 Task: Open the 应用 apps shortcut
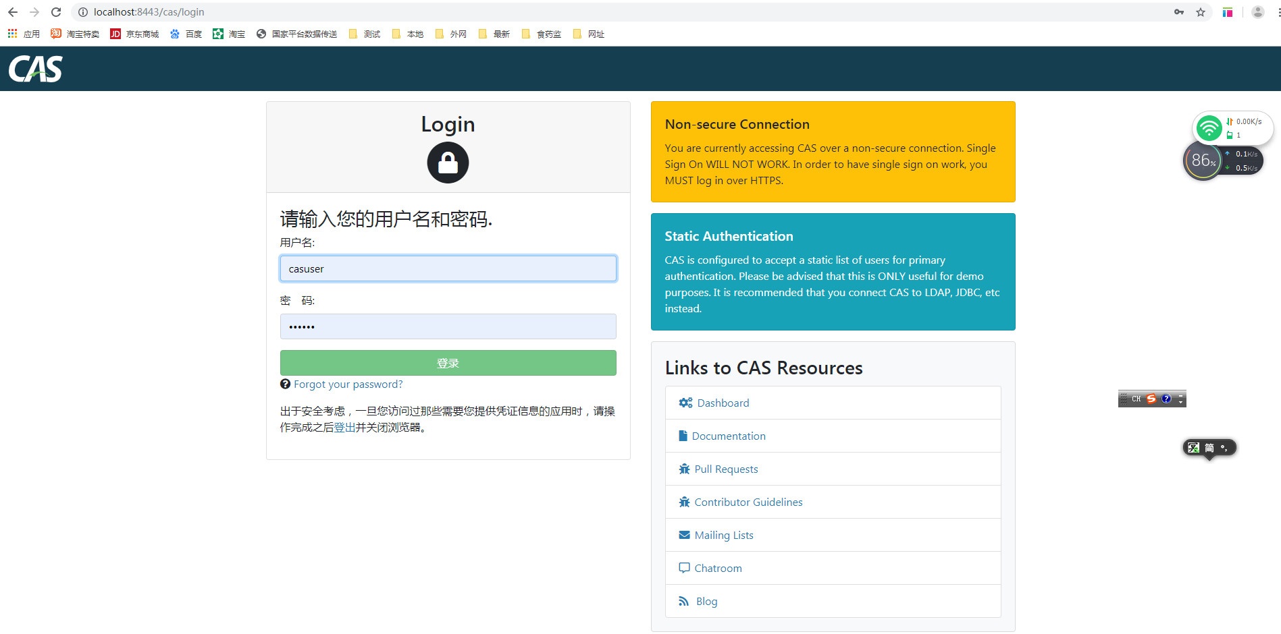[24, 34]
